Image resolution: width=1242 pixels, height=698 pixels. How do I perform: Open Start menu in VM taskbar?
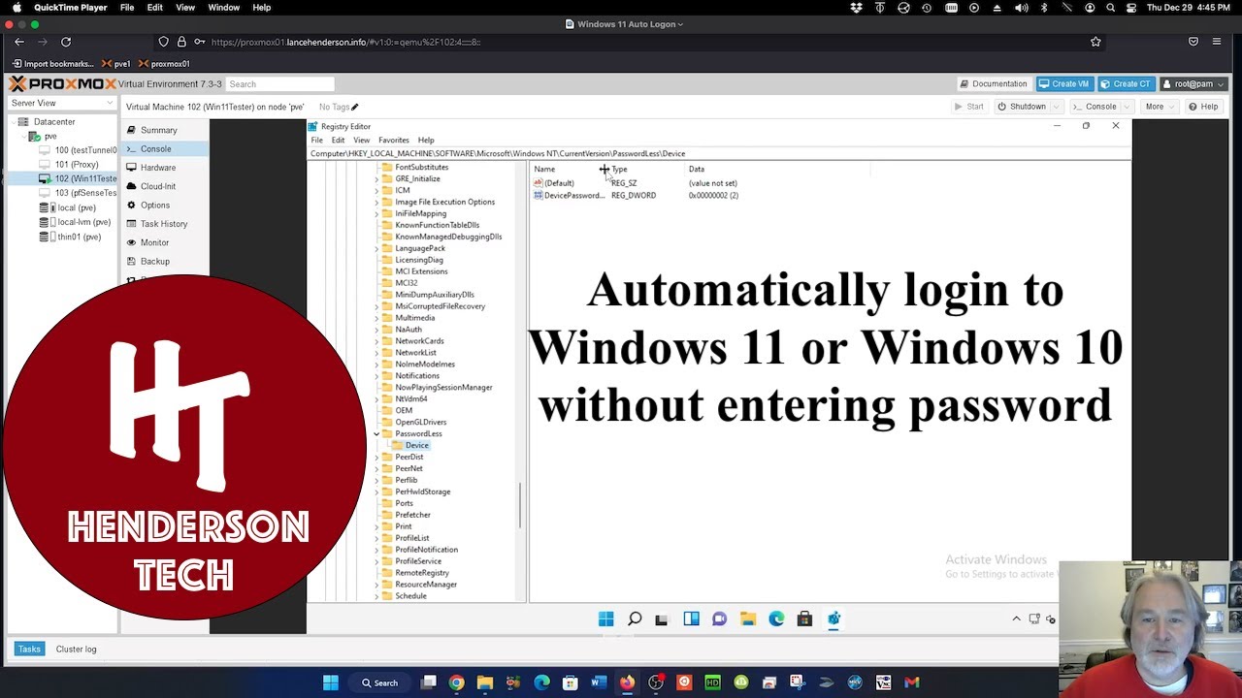pyautogui.click(x=606, y=619)
